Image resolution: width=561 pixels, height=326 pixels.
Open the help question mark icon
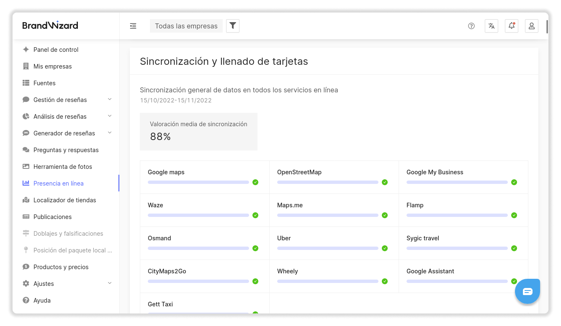(x=471, y=26)
